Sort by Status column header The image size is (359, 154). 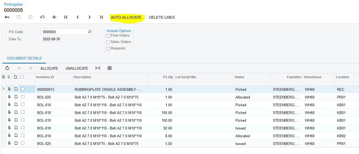click(240, 77)
